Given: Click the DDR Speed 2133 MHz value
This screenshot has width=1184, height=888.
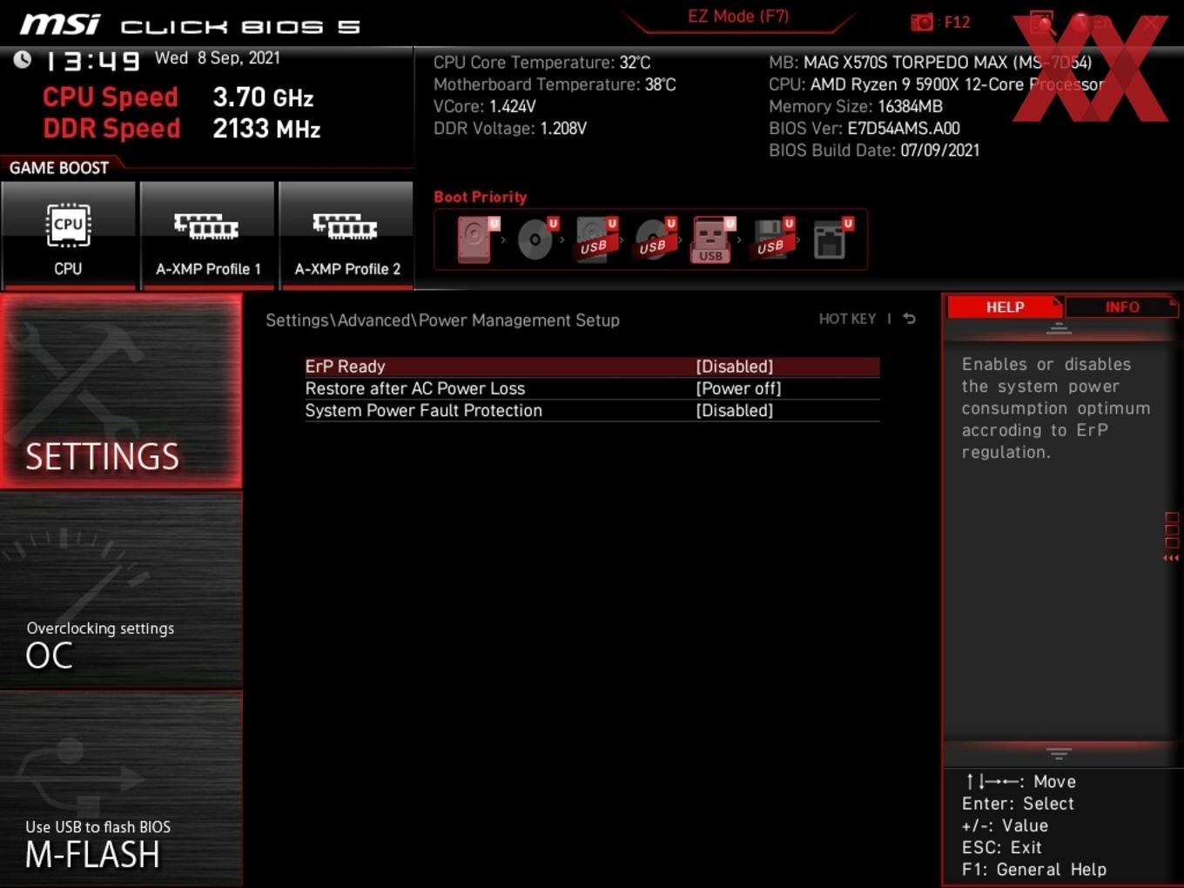Looking at the screenshot, I should (x=266, y=129).
